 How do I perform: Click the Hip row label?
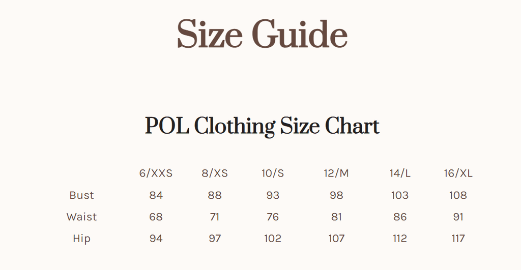82,238
